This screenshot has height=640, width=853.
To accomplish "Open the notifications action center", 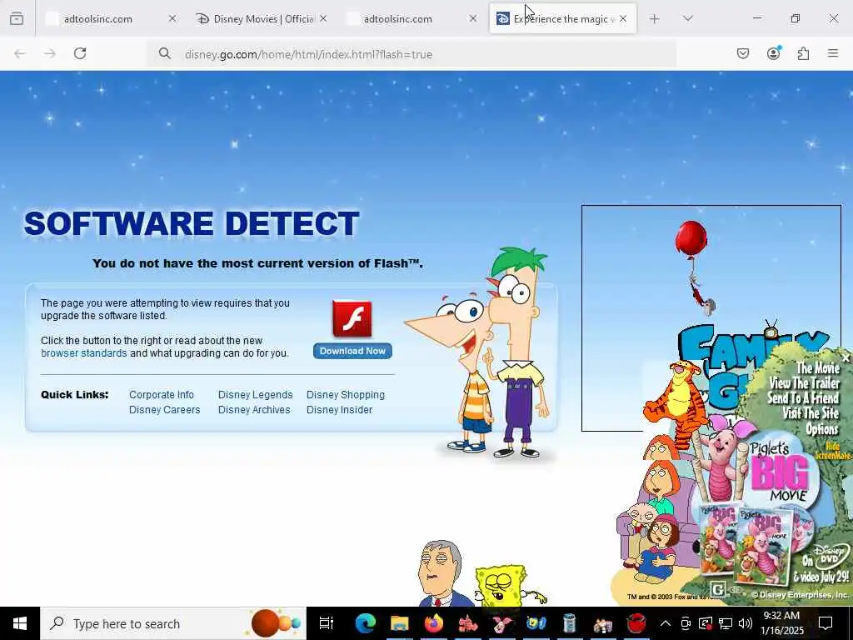I will (x=826, y=623).
